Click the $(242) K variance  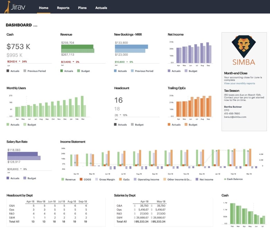pyautogui.click(x=12, y=62)
